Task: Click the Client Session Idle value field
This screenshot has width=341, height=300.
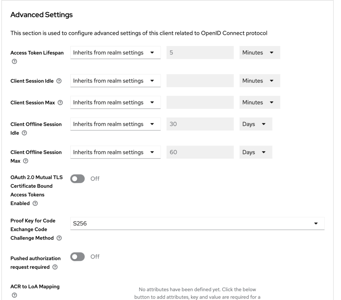Action: click(200, 81)
